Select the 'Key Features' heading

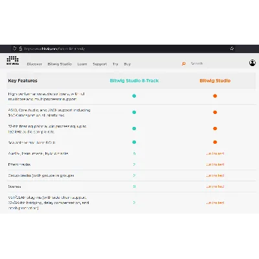23,81
